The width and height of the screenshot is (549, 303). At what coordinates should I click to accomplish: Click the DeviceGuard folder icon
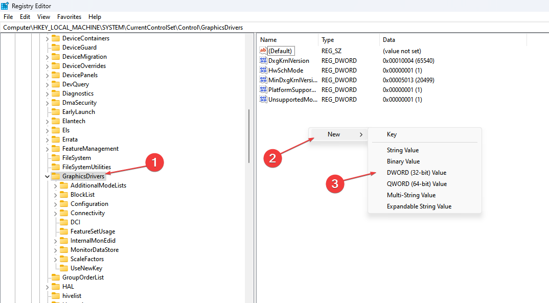pos(56,47)
